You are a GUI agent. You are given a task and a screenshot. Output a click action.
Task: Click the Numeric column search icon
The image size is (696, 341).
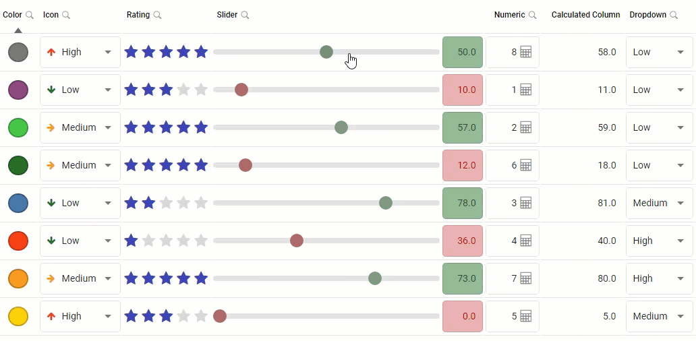pos(533,15)
